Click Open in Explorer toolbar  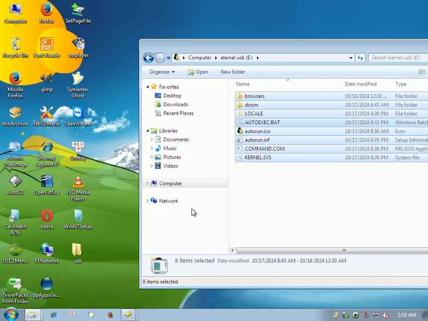click(198, 72)
